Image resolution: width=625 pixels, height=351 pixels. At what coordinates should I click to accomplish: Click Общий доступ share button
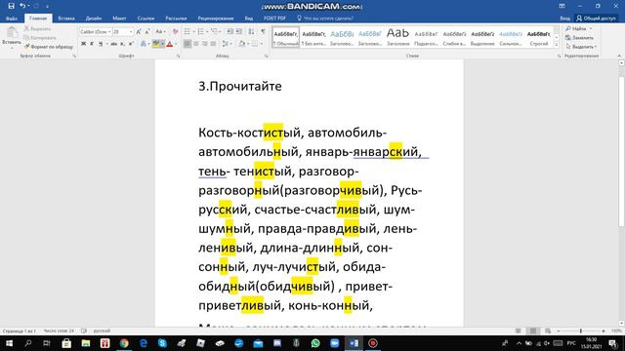click(x=596, y=19)
